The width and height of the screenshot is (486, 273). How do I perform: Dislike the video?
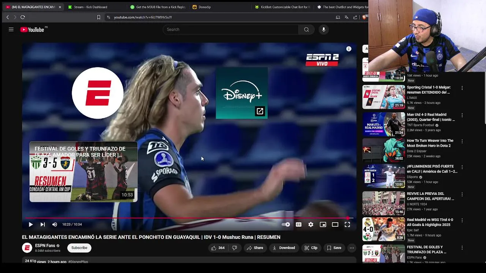[x=234, y=248]
